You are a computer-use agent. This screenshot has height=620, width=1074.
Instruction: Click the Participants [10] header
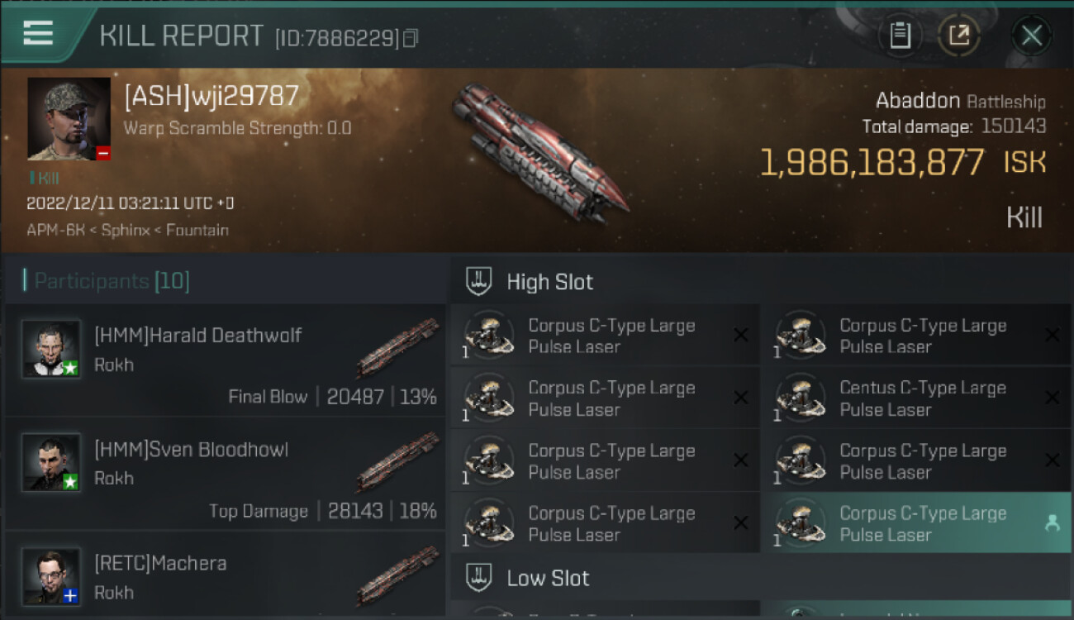click(x=112, y=281)
